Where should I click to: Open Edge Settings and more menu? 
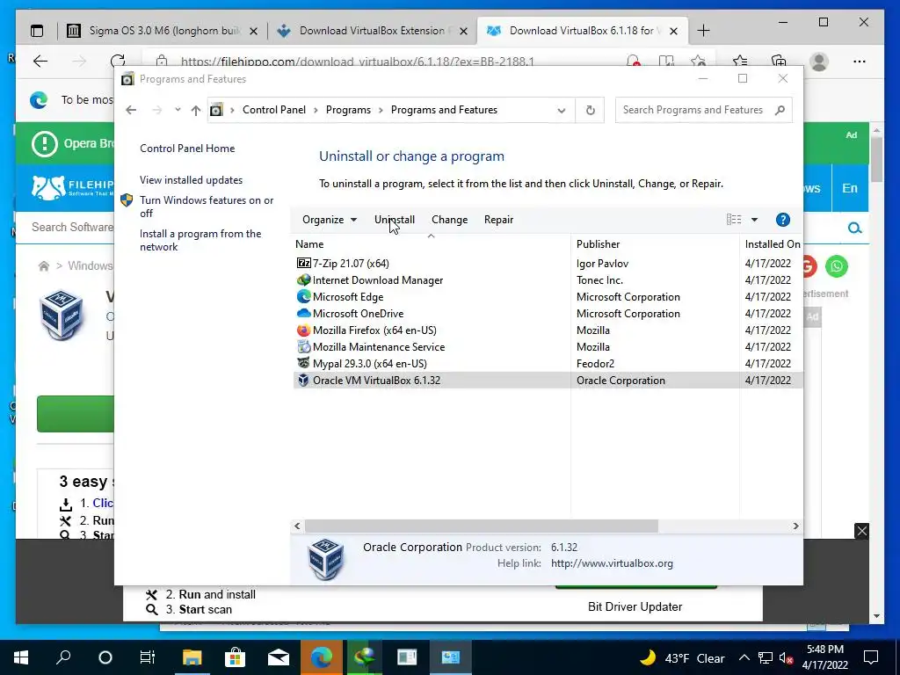tap(860, 61)
